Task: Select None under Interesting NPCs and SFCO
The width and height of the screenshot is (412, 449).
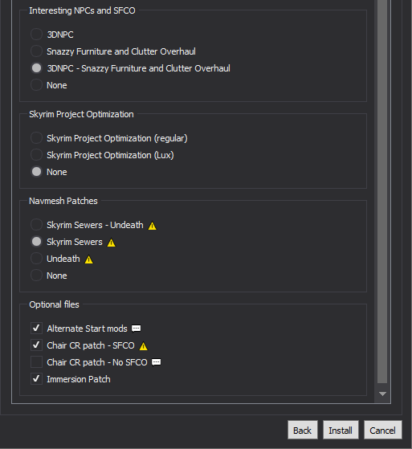Action: pos(36,85)
